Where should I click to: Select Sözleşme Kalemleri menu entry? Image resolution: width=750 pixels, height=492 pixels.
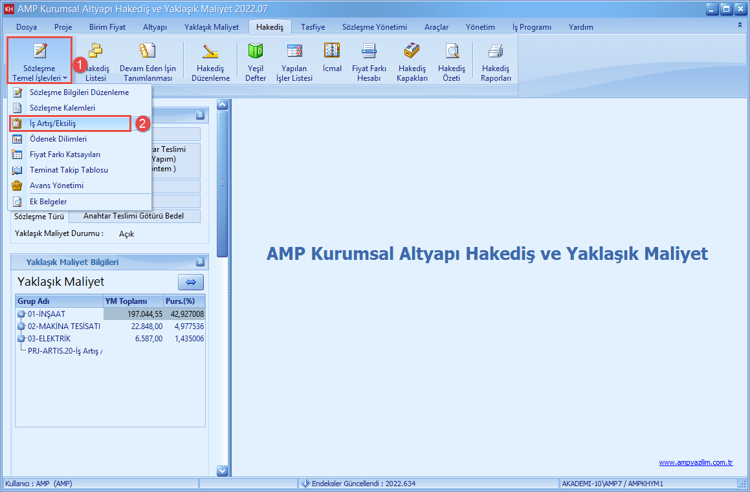[80, 108]
